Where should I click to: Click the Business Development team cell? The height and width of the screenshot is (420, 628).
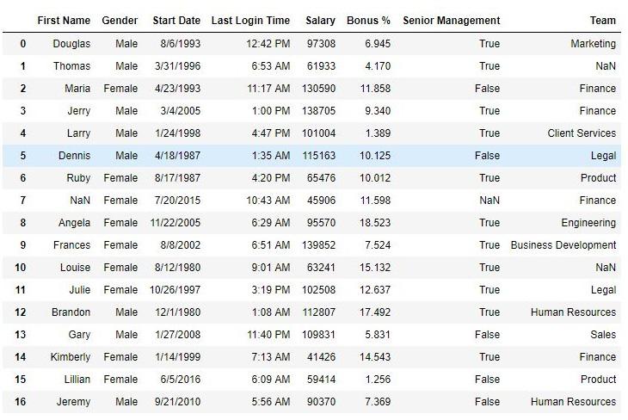coord(563,245)
